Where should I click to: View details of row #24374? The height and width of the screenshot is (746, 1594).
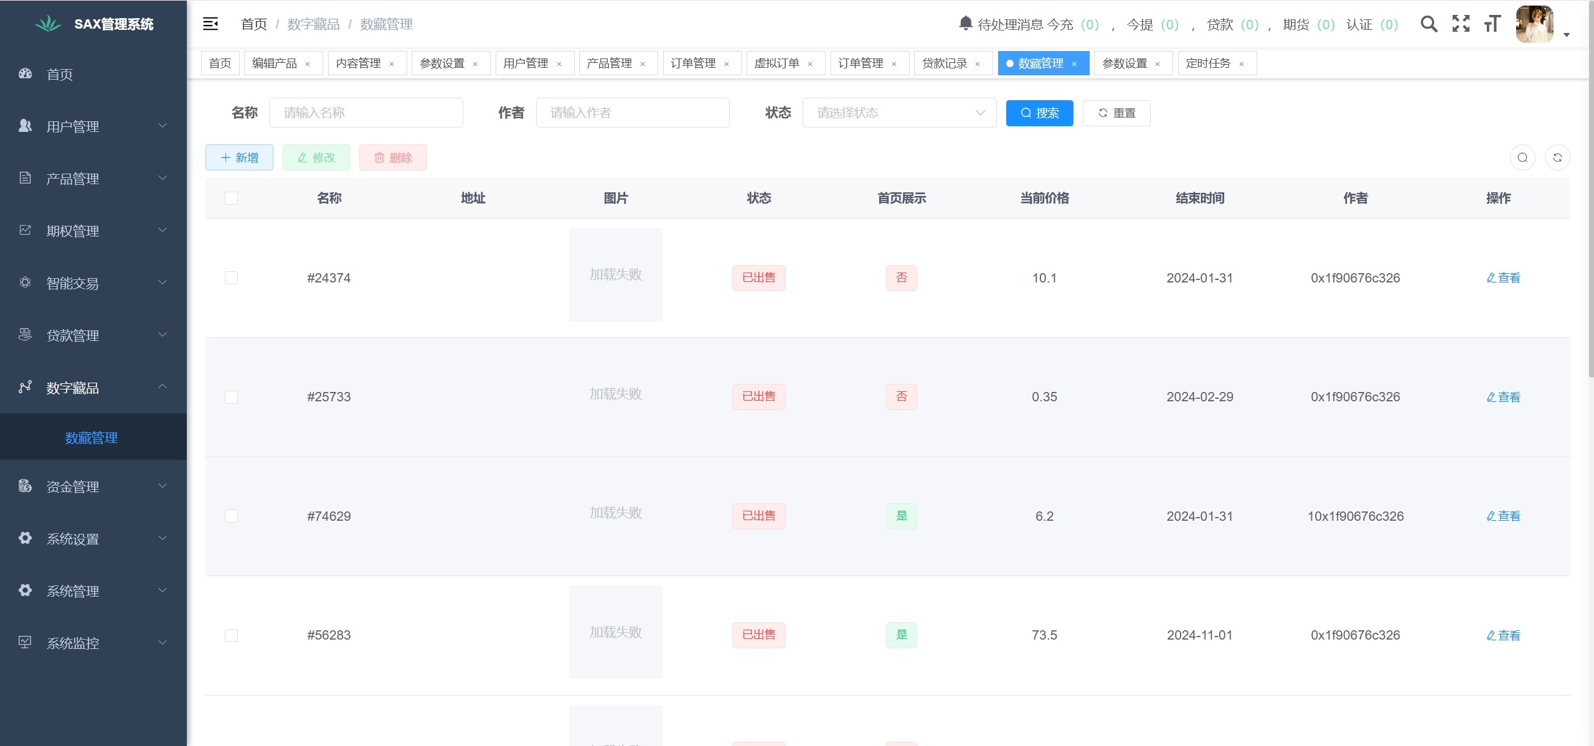(x=1503, y=277)
